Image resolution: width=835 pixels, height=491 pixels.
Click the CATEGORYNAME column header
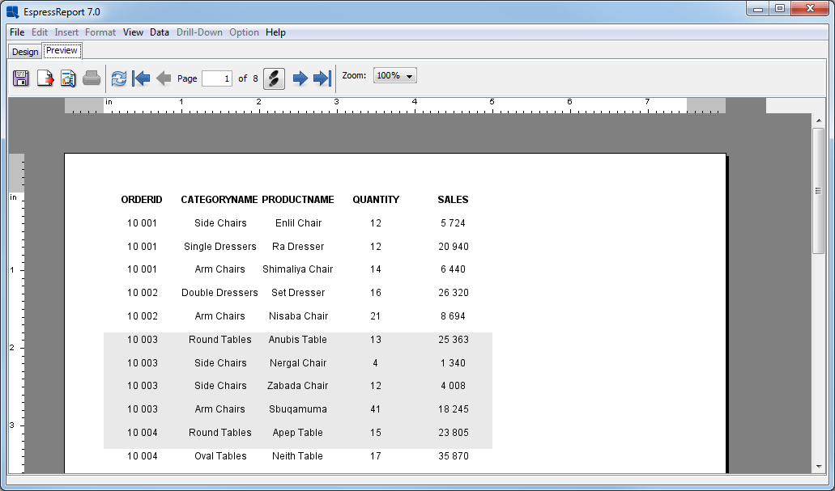pyautogui.click(x=219, y=200)
